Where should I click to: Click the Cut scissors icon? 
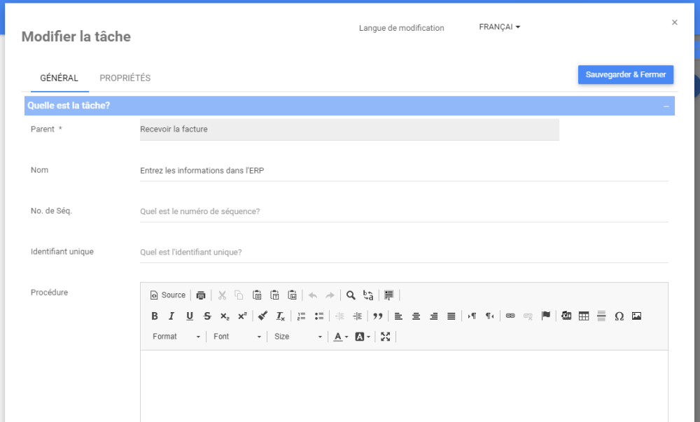[x=222, y=295]
